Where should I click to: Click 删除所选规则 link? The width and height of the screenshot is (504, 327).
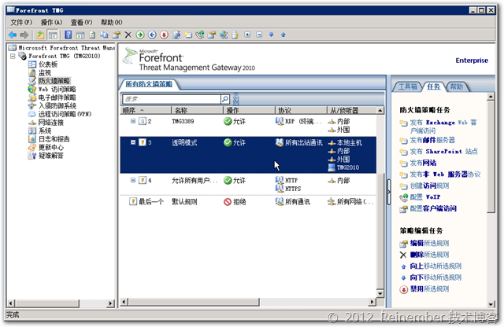(429, 255)
